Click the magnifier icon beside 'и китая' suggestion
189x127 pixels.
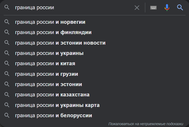tap(7, 63)
